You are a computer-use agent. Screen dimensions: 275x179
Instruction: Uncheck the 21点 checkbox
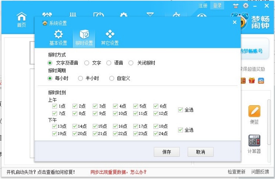click(x=95, y=133)
